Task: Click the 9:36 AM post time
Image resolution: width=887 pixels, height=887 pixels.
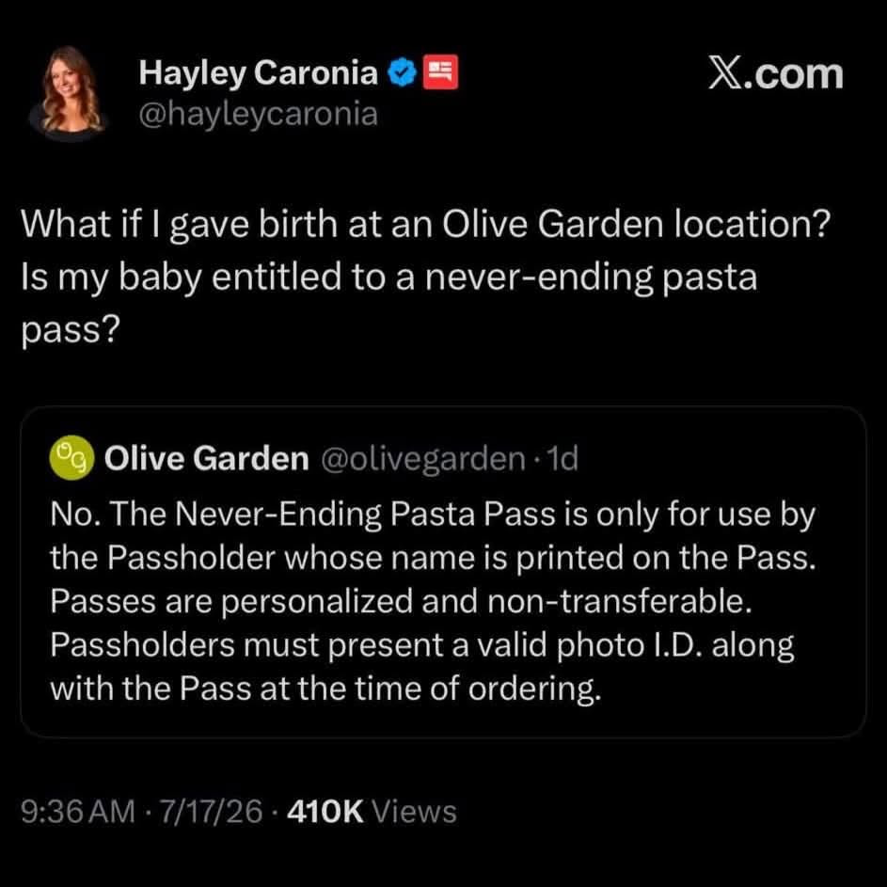Action: pos(78,812)
